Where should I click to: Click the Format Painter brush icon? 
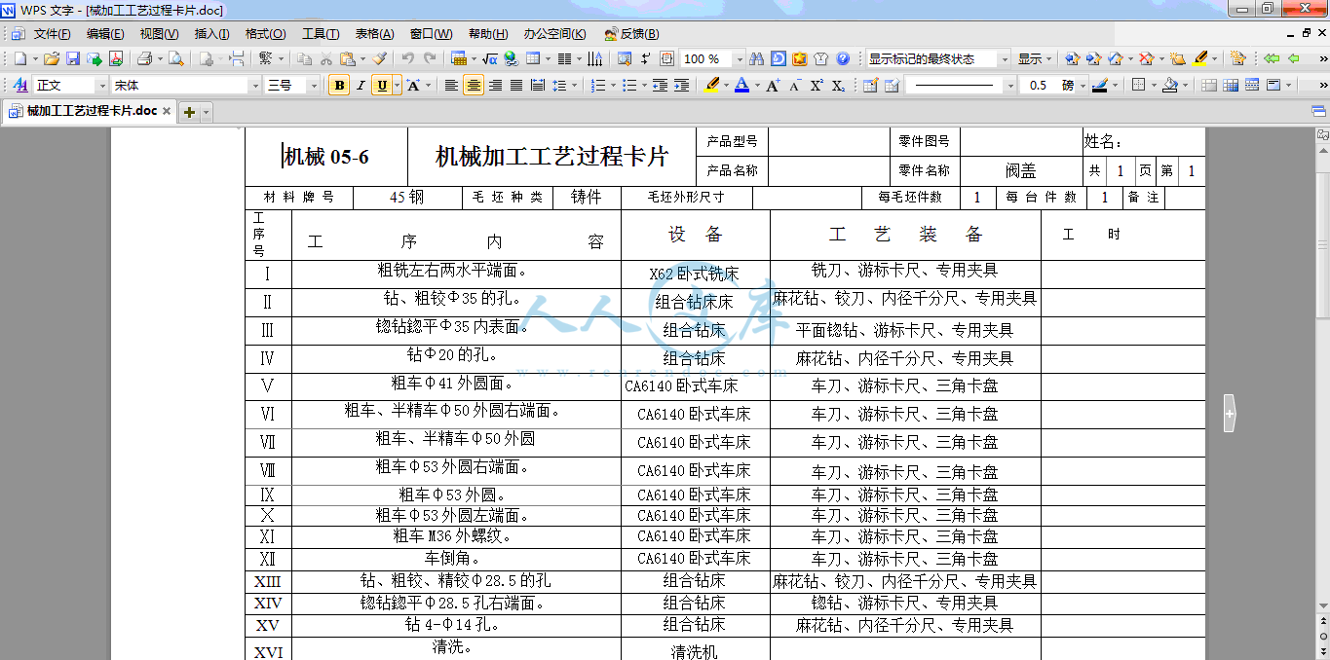tap(380, 59)
